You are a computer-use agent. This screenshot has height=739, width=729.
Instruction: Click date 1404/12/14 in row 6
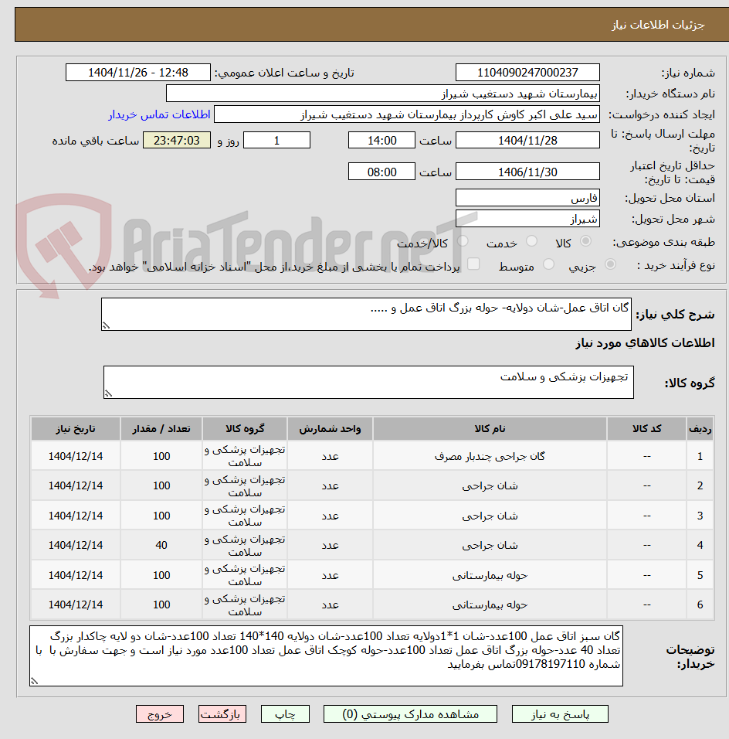point(76,604)
